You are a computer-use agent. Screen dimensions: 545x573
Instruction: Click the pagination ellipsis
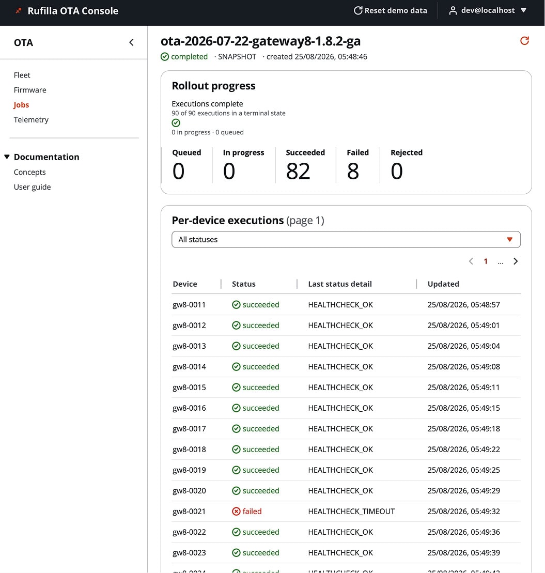[501, 262]
